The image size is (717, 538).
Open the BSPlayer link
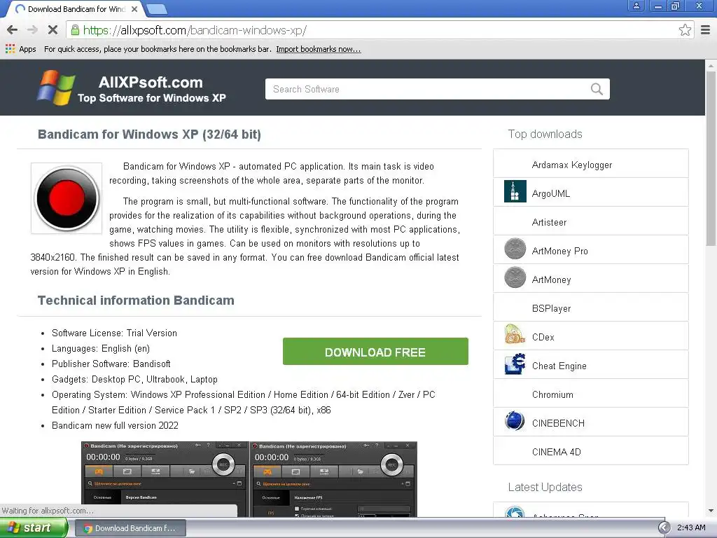point(551,308)
